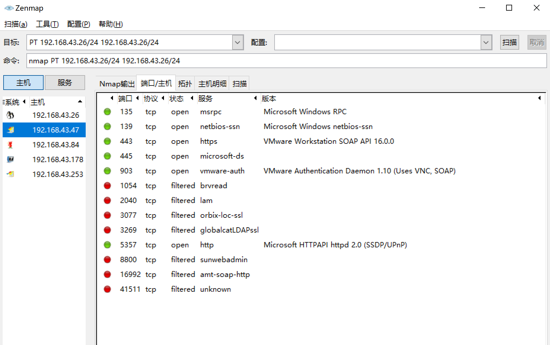Click the msrpc service cell
The image size is (550, 345).
click(211, 112)
